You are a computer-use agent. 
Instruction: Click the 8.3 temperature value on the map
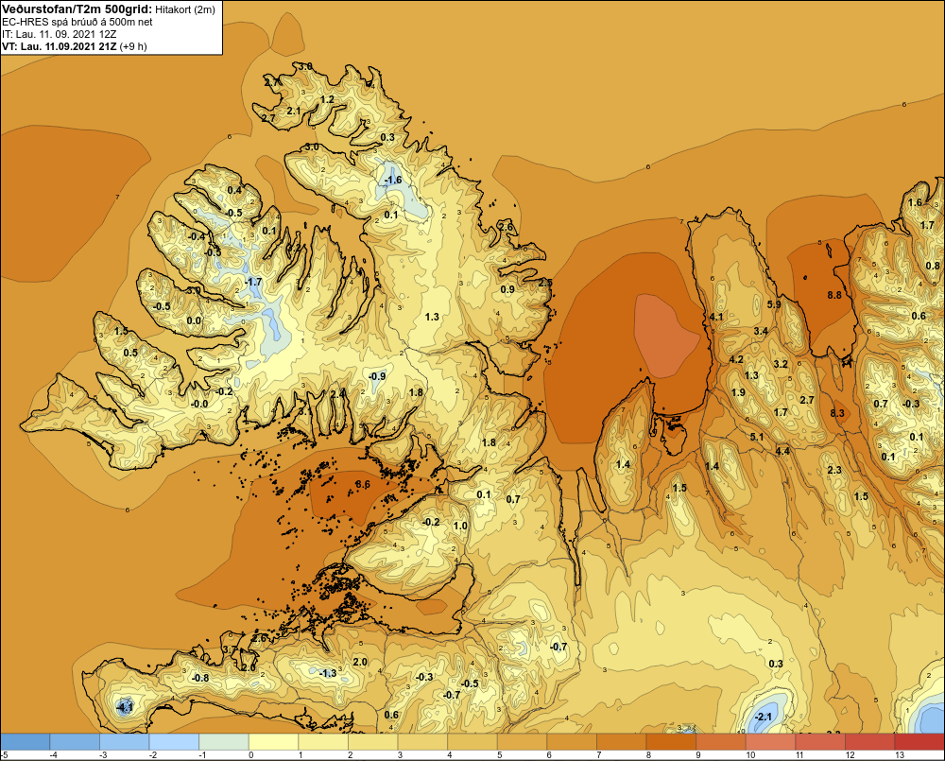pos(837,413)
